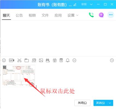The width and height of the screenshot is (116, 109).
Task: Maximize the chat window
Action: (x=105, y=4)
